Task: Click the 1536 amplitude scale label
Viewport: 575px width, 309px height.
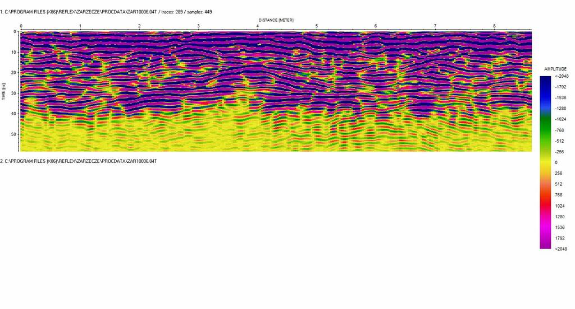Action: pyautogui.click(x=560, y=227)
